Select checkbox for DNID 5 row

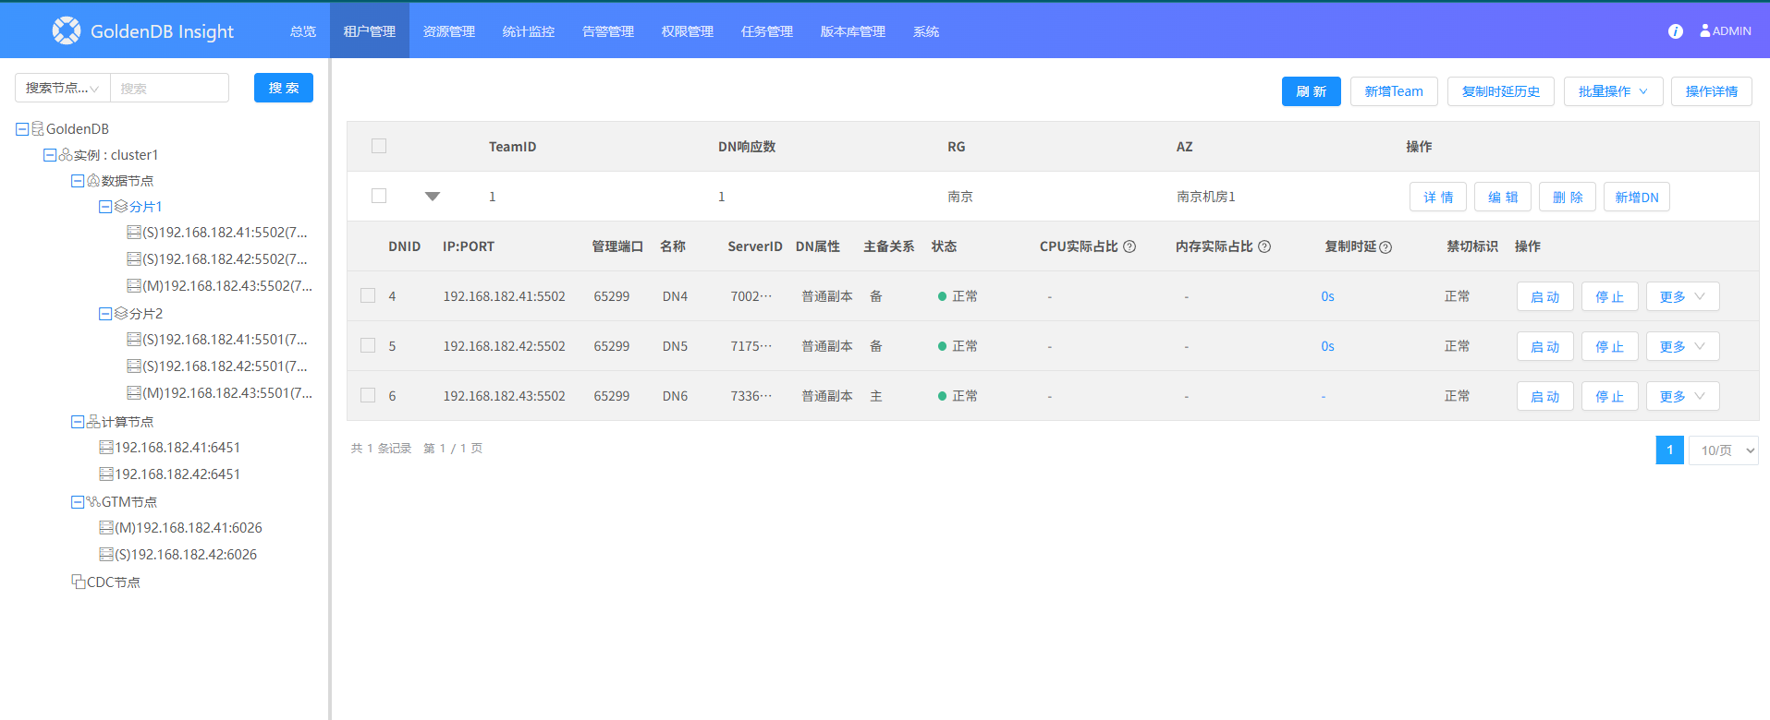[368, 345]
